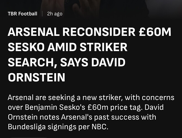Click the summary's first line about a new striker

[91, 98]
